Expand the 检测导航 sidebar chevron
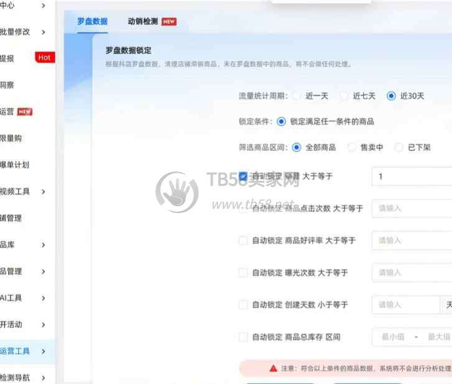 [x=44, y=378]
